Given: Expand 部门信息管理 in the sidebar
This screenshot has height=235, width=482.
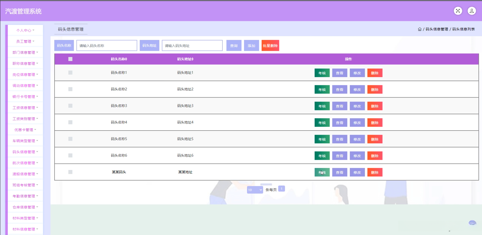Looking at the screenshot, I should (25, 52).
